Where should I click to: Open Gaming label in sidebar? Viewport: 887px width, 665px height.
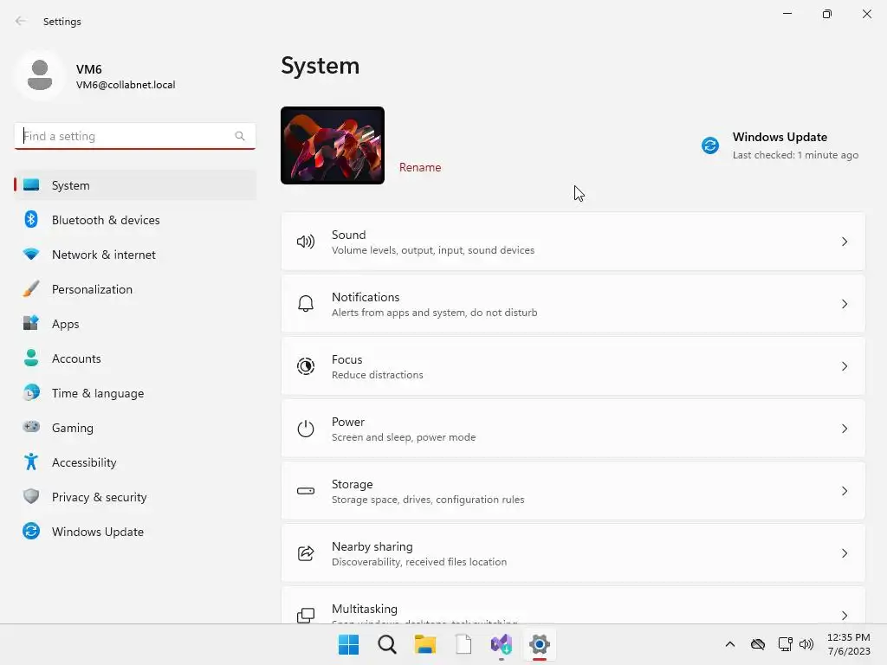tap(73, 428)
